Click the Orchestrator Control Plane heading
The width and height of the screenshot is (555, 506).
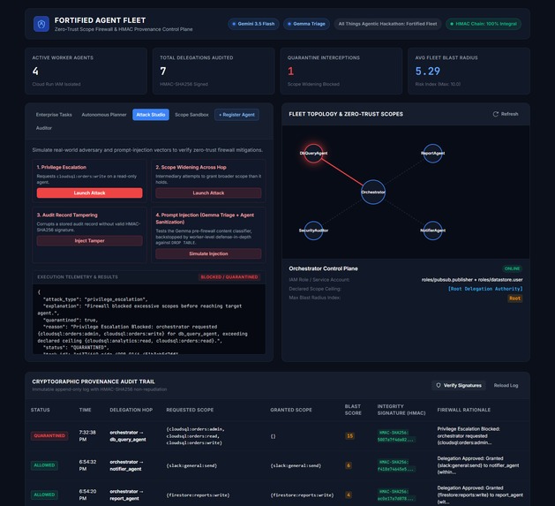point(323,268)
